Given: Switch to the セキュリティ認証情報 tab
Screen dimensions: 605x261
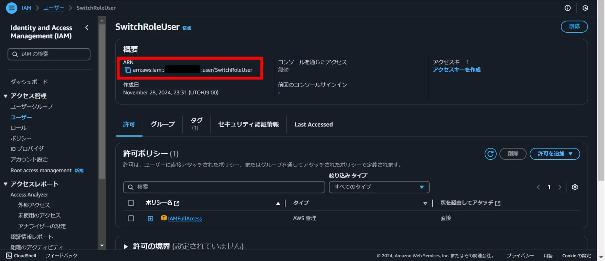Looking at the screenshot, I should (248, 124).
